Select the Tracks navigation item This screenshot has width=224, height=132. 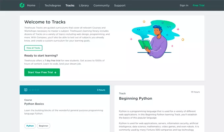(70, 5)
